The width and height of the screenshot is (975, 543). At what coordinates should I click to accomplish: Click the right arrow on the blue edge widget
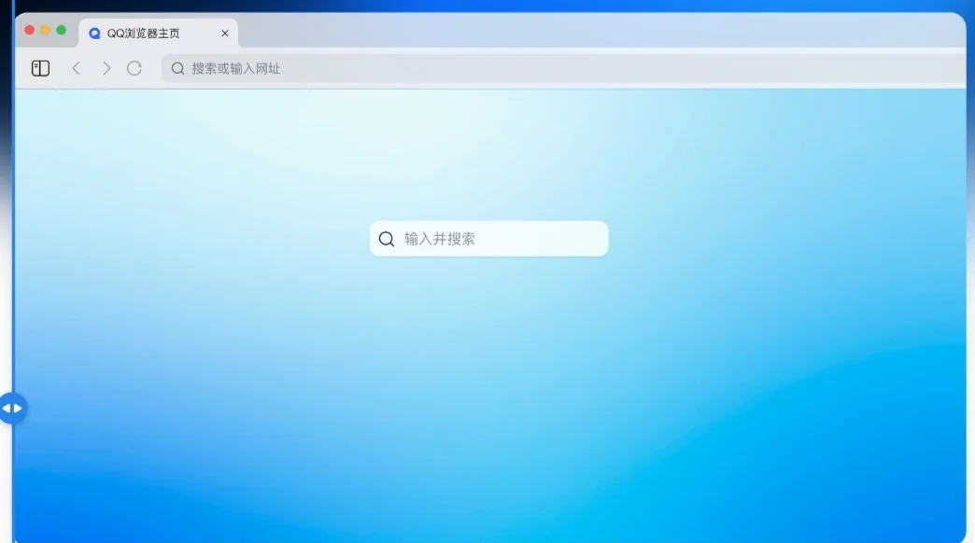tap(20, 407)
